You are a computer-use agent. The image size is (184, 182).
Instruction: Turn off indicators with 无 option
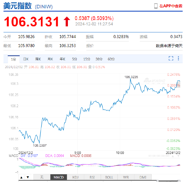tap(42, 177)
